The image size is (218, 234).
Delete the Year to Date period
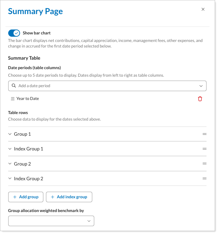200,99
